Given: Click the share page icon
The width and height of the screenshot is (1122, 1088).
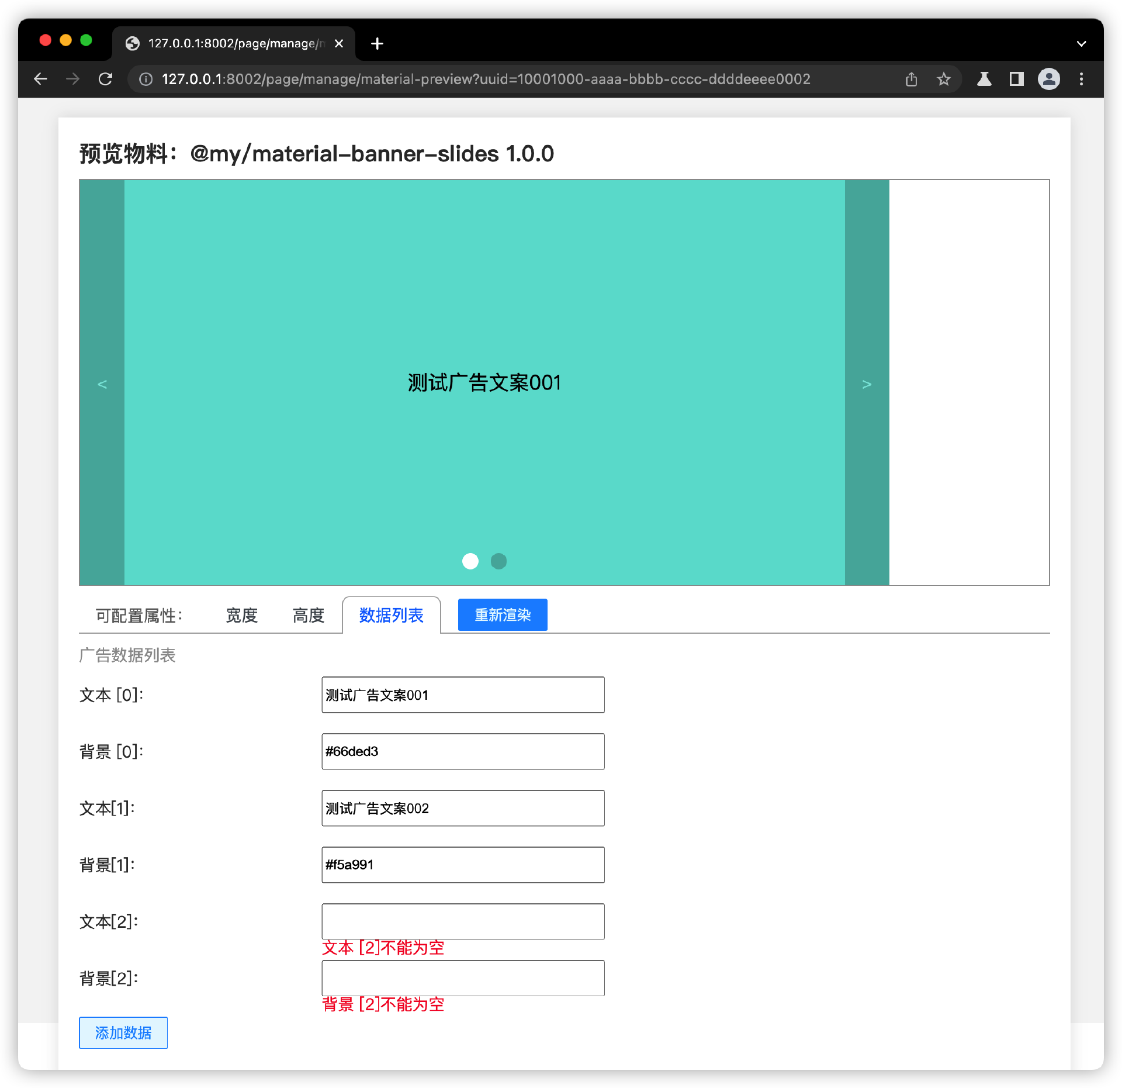Looking at the screenshot, I should (911, 79).
